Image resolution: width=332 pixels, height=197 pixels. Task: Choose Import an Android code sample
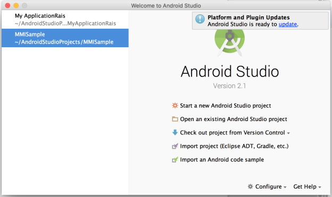click(222, 160)
